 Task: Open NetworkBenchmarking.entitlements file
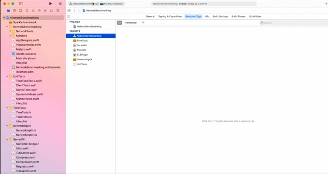click(x=36, y=67)
